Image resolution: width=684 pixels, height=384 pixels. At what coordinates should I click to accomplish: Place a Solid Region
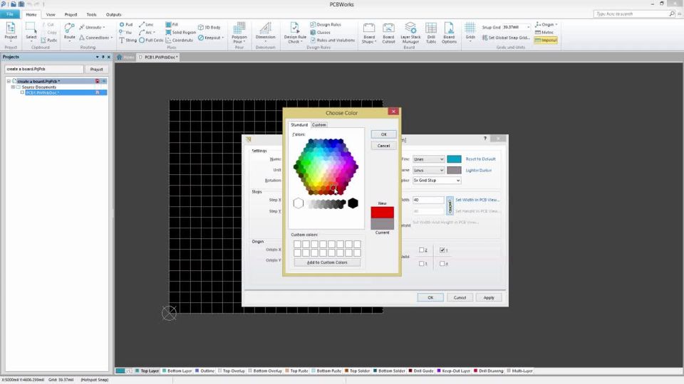[180, 32]
